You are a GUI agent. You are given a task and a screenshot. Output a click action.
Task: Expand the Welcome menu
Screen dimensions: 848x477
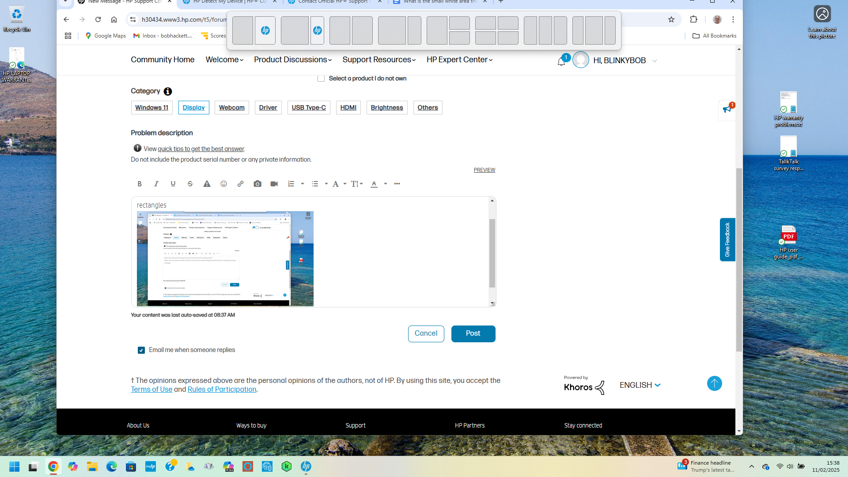point(224,60)
